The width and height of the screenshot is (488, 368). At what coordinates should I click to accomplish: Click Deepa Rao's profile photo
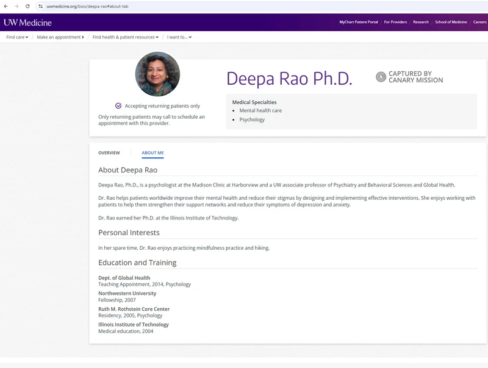point(157,74)
